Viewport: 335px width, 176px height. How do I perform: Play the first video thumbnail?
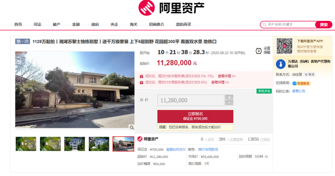click(26, 144)
